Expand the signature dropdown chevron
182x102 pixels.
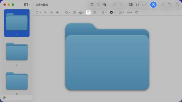83,12
